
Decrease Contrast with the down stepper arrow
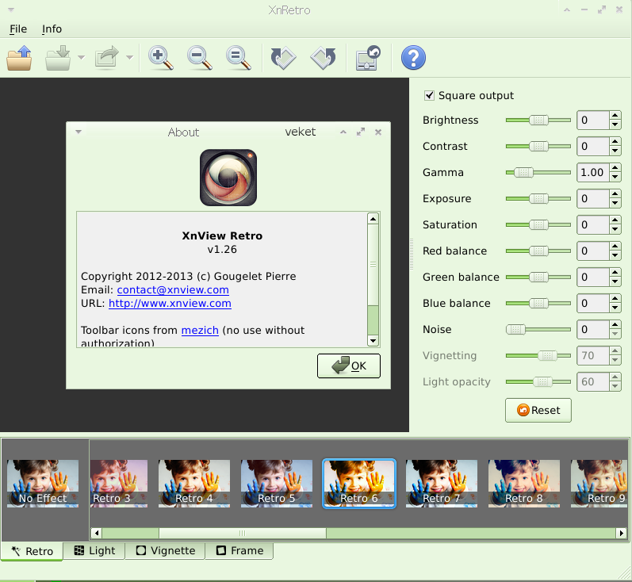(615, 151)
